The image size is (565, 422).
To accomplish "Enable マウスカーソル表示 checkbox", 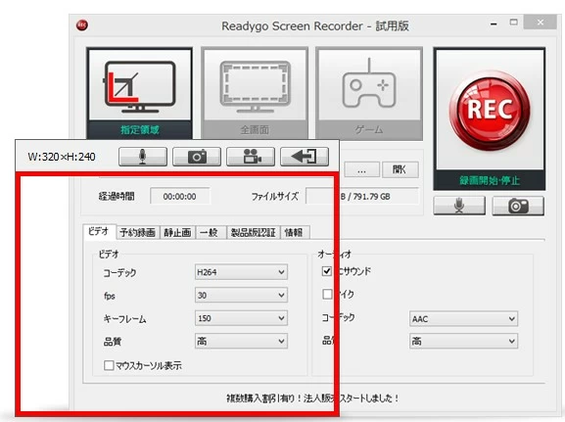I will pyautogui.click(x=109, y=365).
